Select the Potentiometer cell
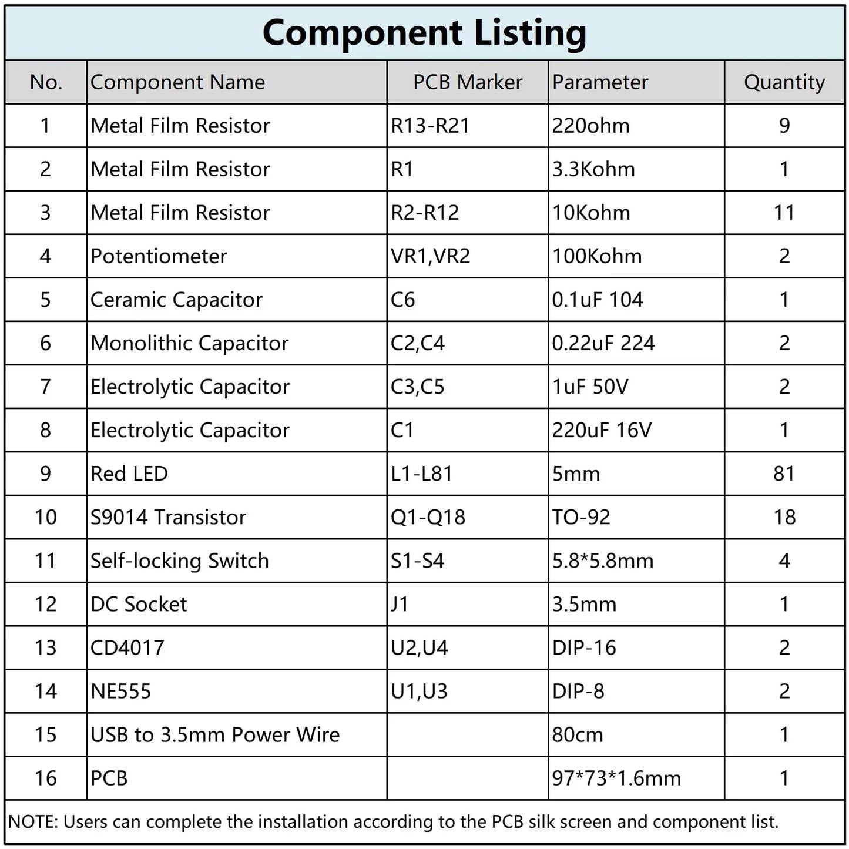The height and width of the screenshot is (849, 849). click(x=159, y=256)
